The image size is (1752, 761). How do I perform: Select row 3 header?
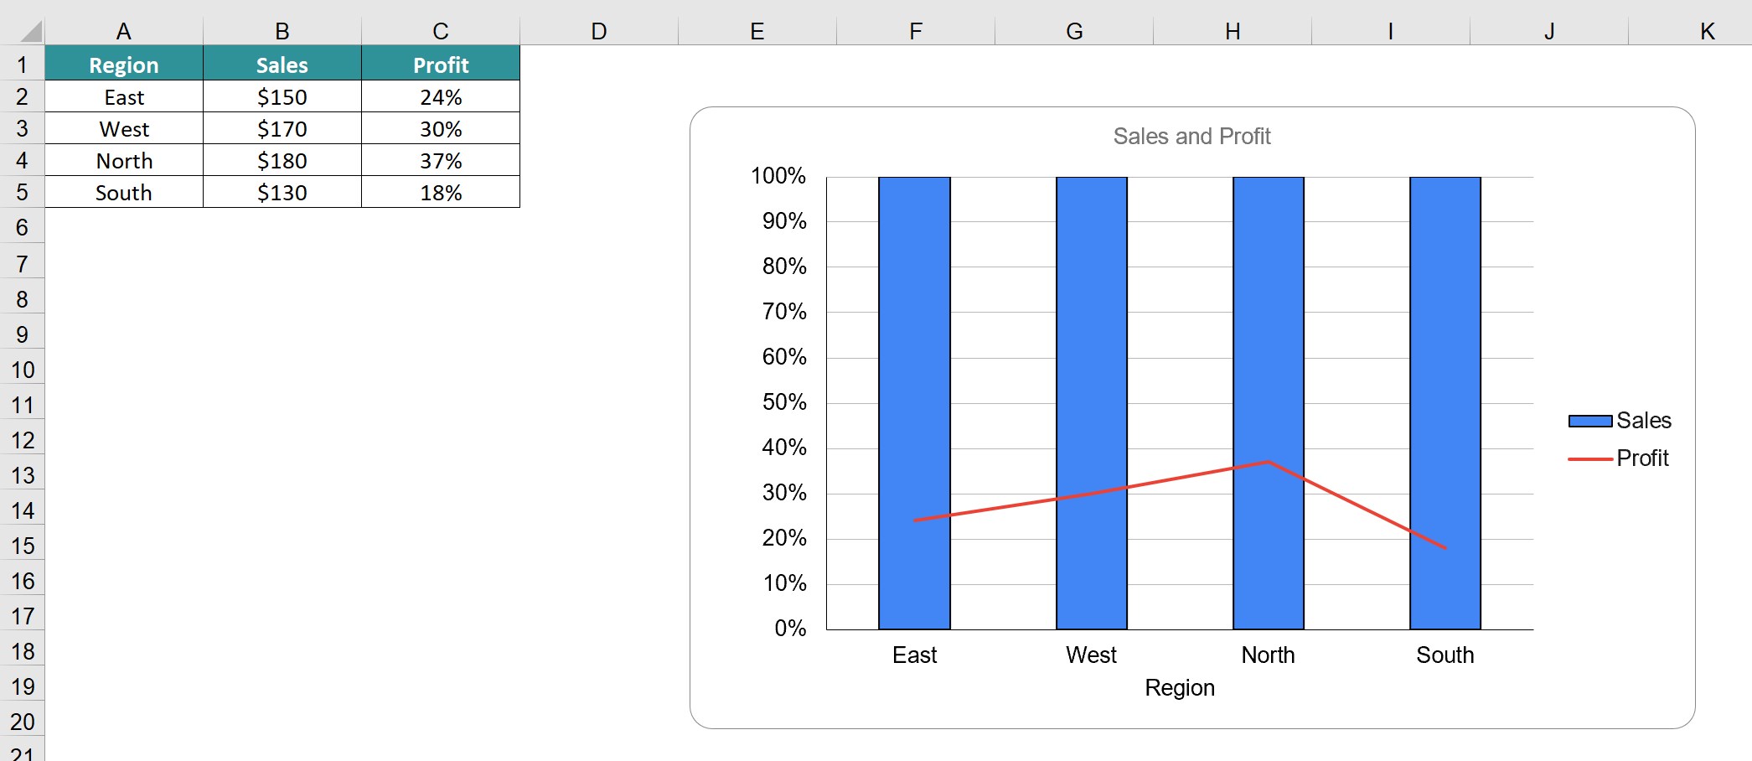tap(22, 128)
